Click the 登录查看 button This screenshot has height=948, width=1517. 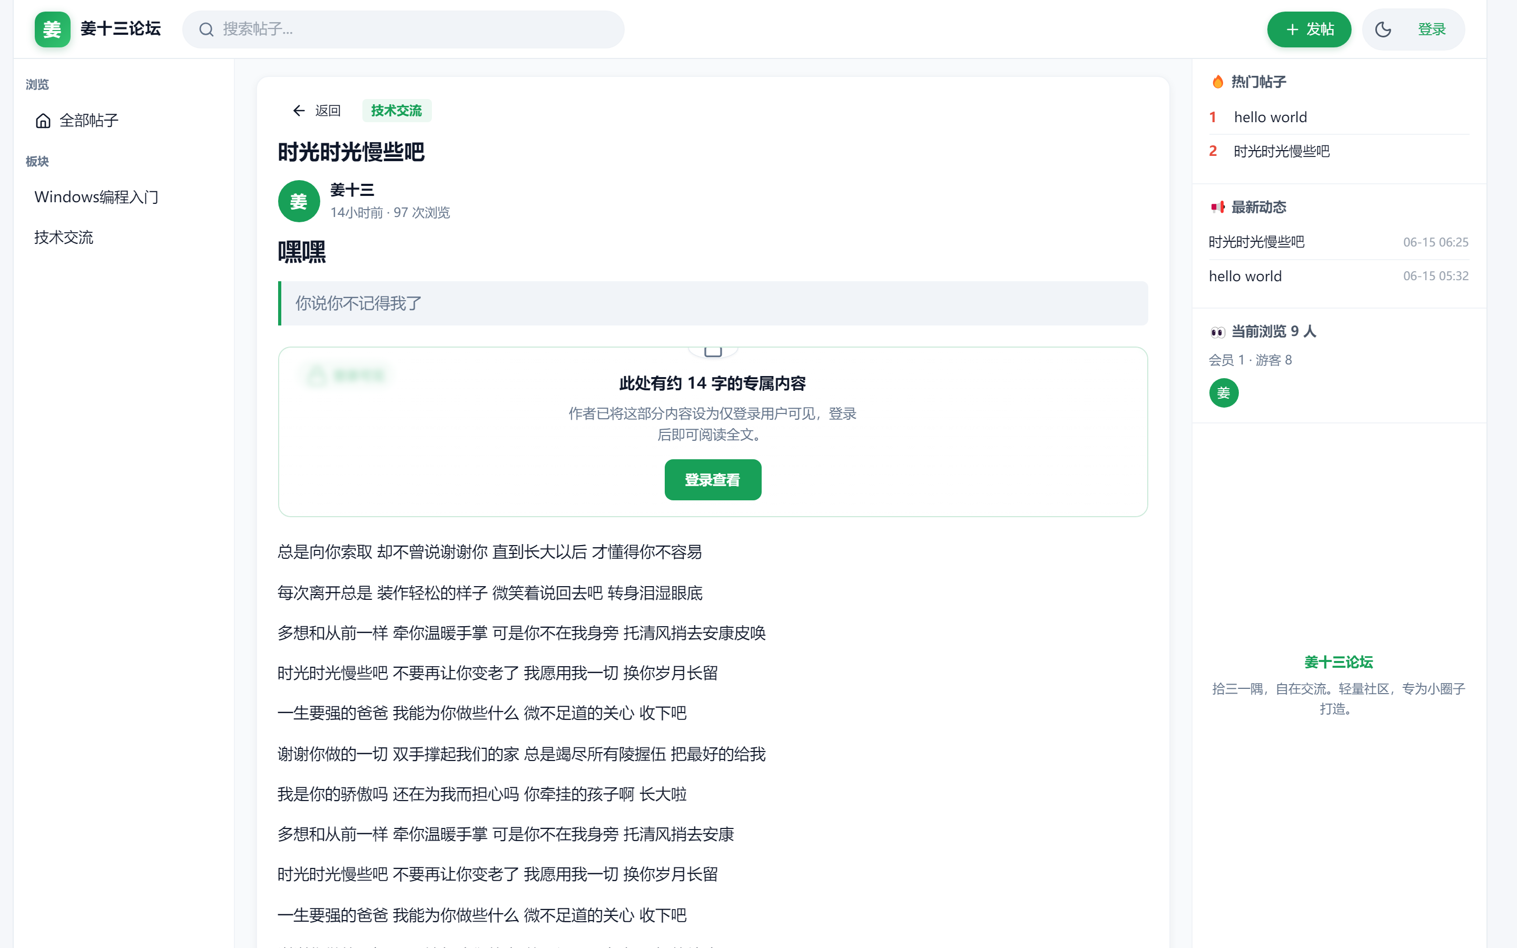coord(713,480)
